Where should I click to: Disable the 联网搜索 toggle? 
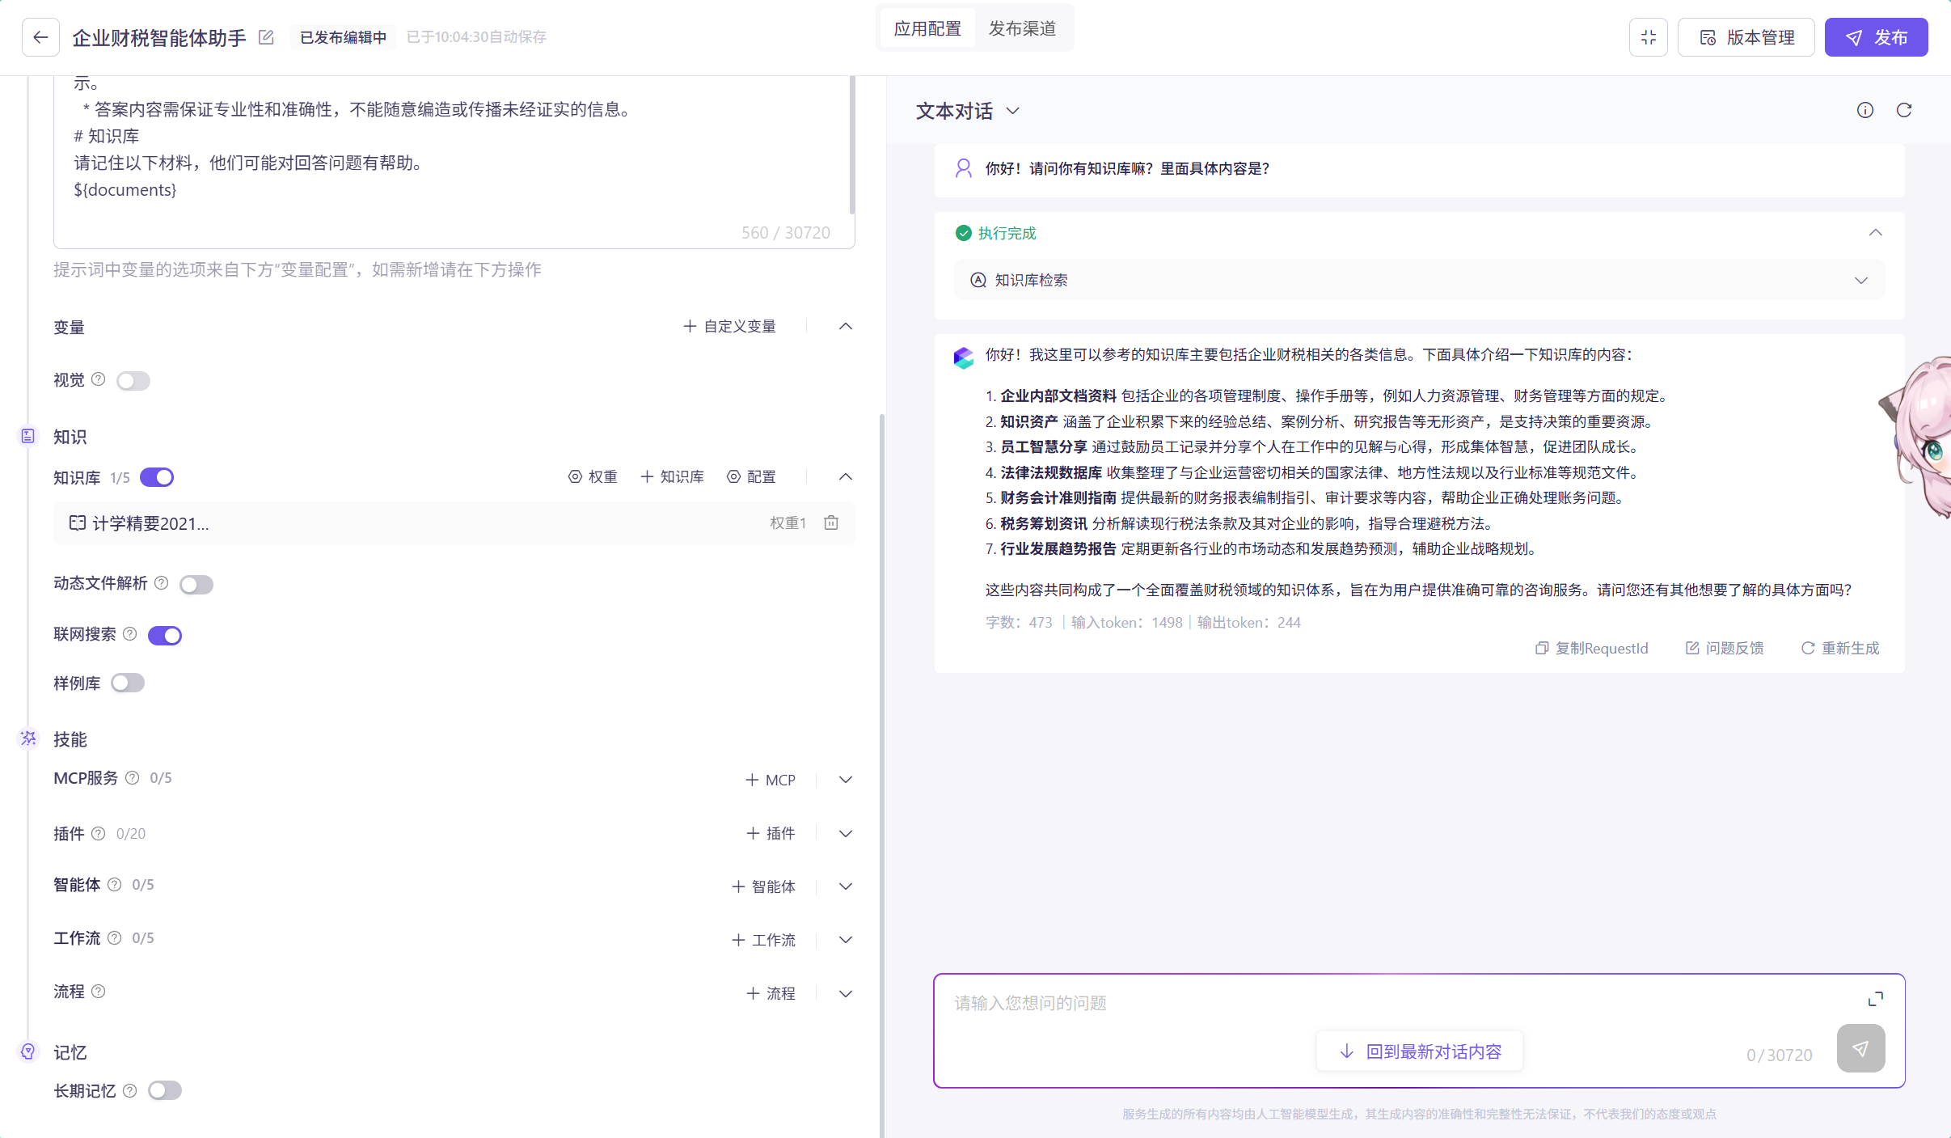165,636
